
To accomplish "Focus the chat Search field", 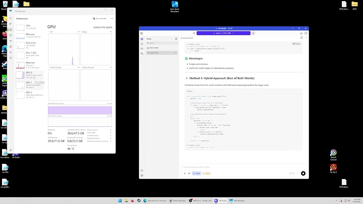I will pyautogui.click(x=162, y=43).
